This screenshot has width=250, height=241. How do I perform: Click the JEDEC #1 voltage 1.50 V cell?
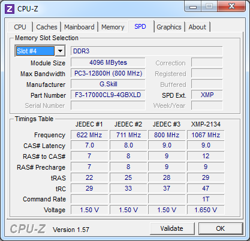(x=89, y=210)
